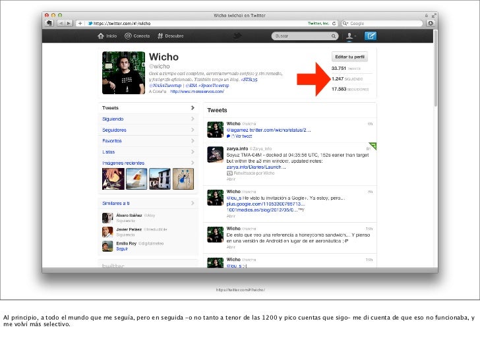Click the Inicio home icon
Screen dimensions: 480x342
coord(102,36)
